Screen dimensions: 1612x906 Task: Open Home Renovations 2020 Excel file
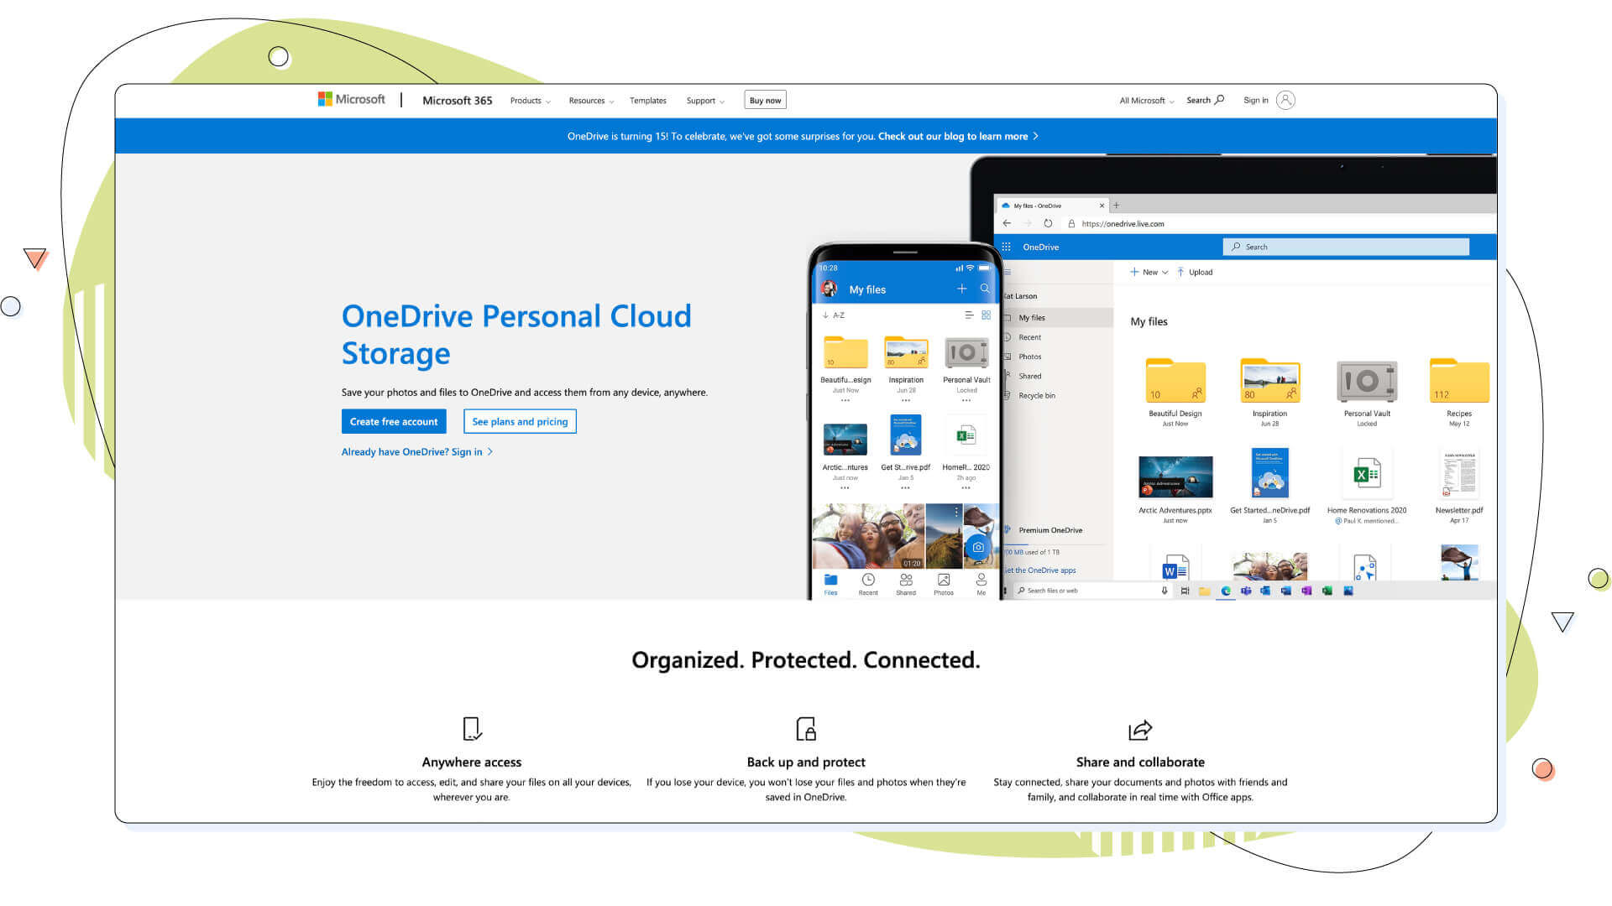(x=1367, y=475)
